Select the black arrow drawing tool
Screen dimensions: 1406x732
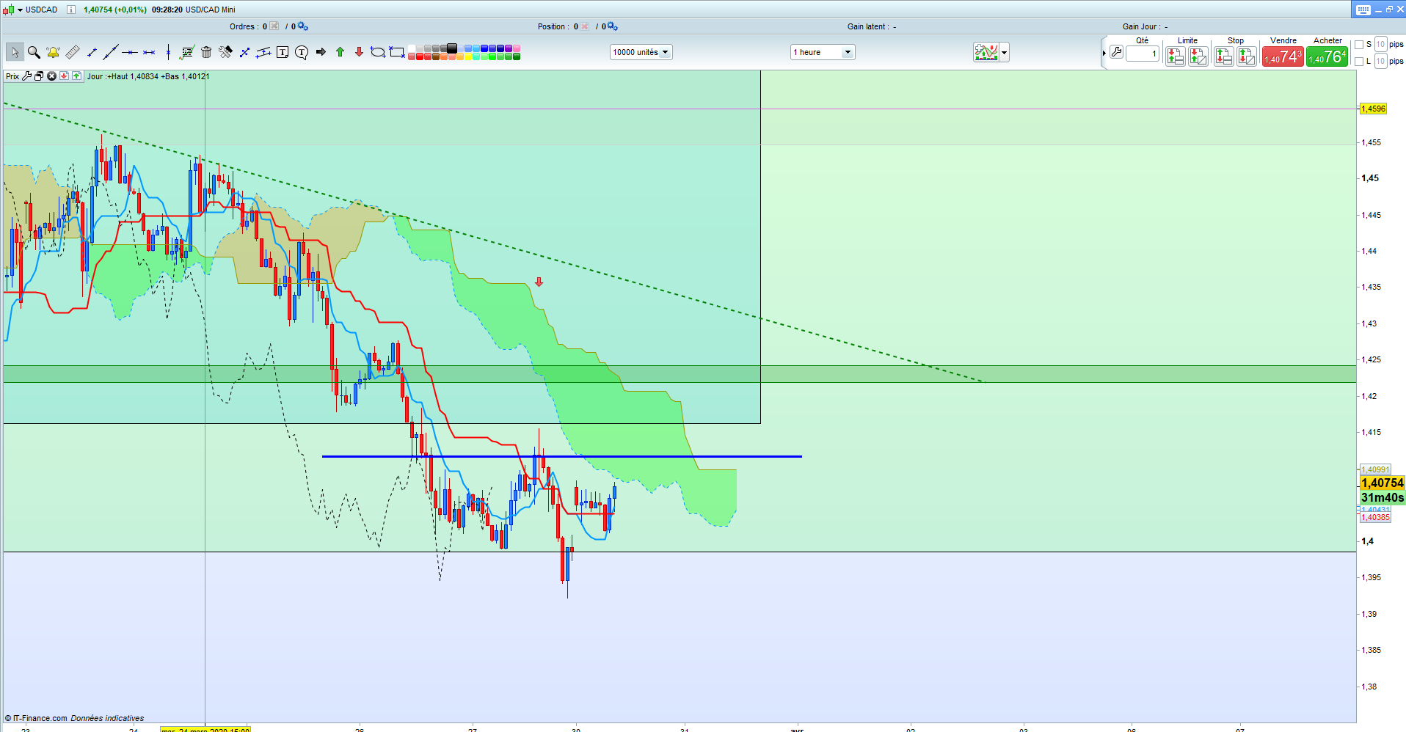(321, 52)
